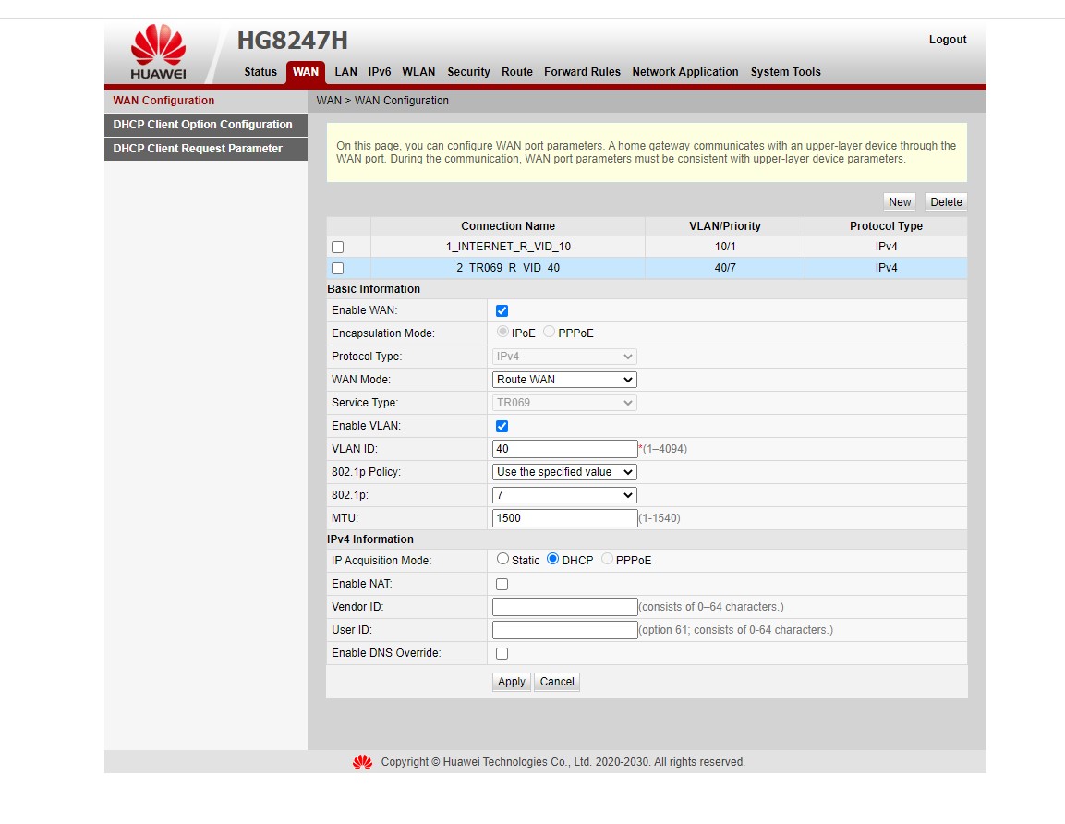Switch to the LAN tab

point(345,72)
